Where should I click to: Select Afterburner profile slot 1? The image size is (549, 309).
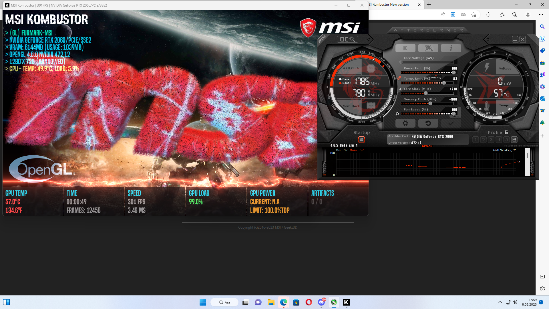pos(476,140)
